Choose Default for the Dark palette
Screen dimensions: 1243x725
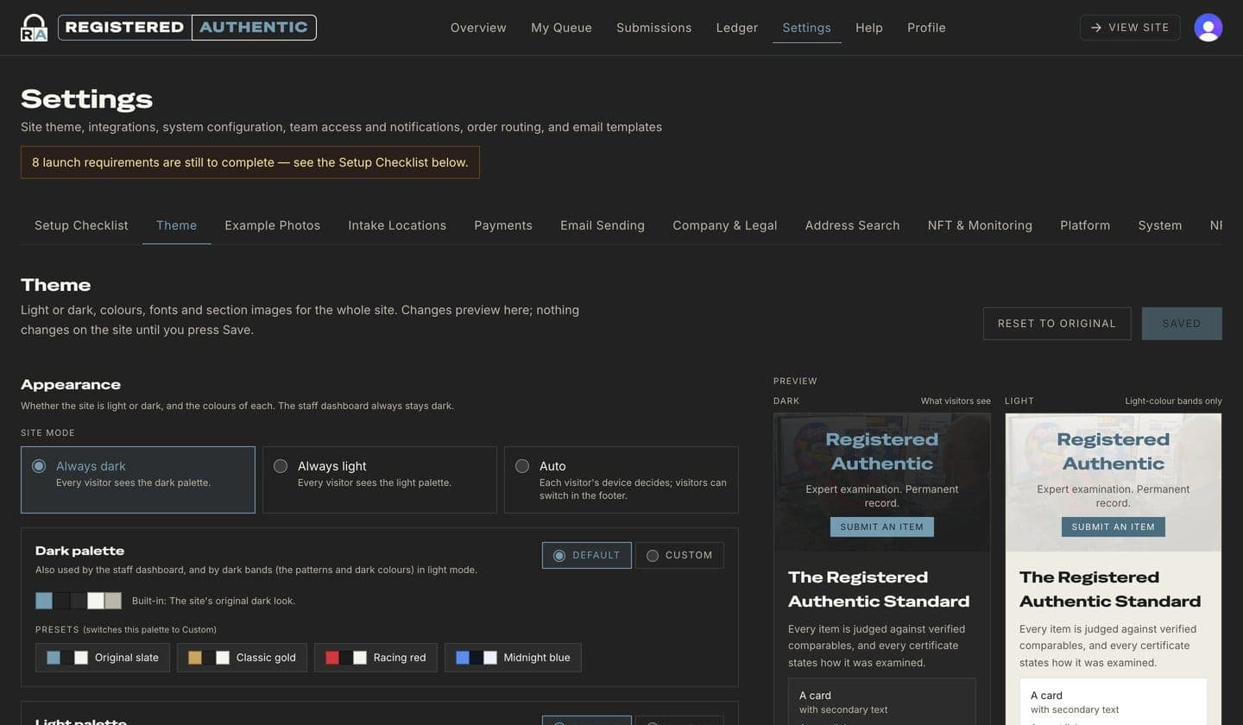click(x=587, y=555)
